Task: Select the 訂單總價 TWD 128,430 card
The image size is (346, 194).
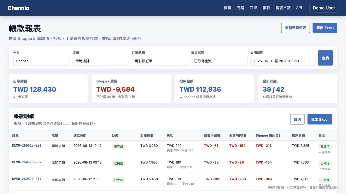Action: point(48,89)
